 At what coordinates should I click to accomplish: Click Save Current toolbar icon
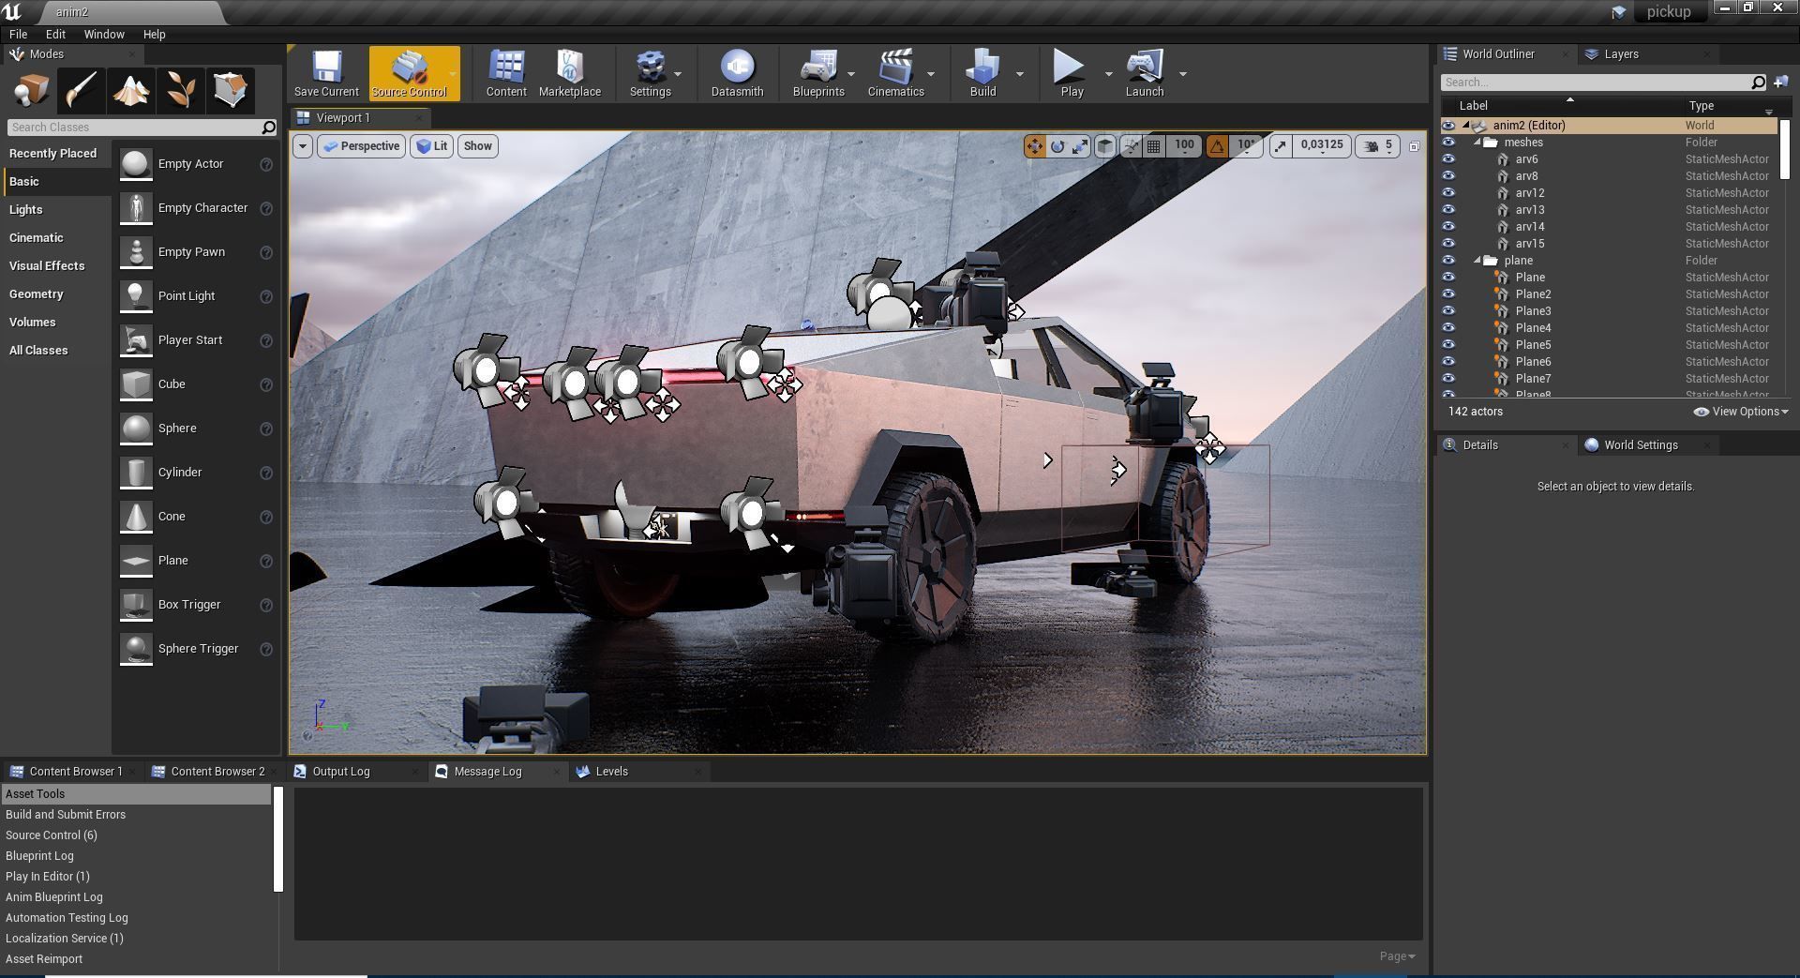(x=326, y=73)
